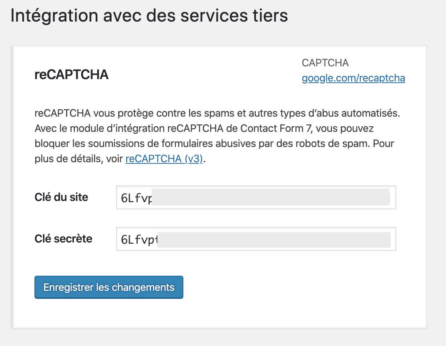Click the reCAPTCHA section heading
This screenshot has height=346, width=446.
point(71,75)
